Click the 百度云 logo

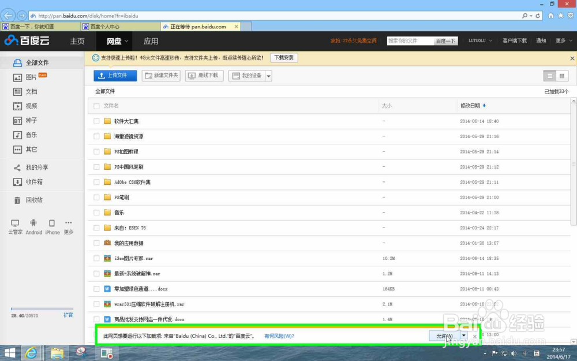27,40
